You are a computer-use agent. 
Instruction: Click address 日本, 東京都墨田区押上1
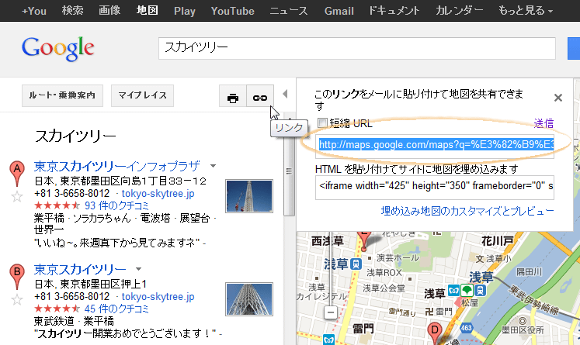pos(91,284)
